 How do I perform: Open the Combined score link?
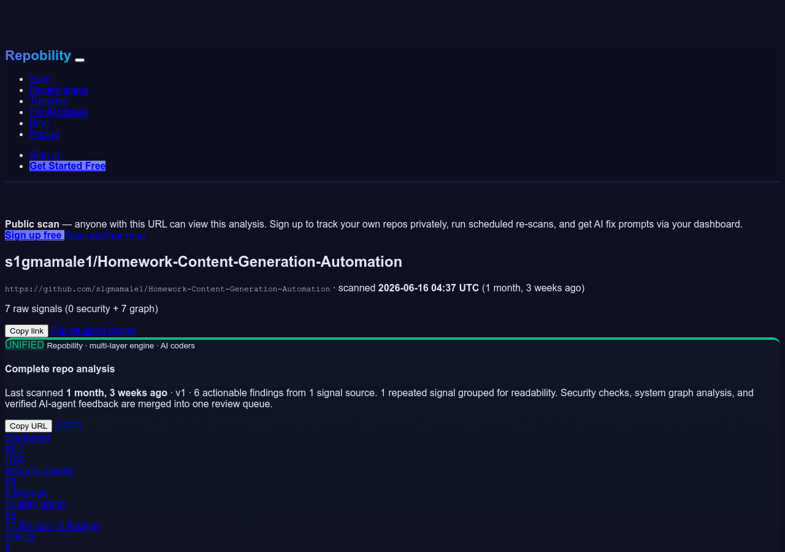(x=27, y=437)
